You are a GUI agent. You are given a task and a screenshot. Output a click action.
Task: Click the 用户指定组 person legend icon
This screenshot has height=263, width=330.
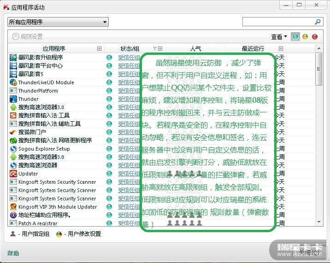tap(13, 234)
